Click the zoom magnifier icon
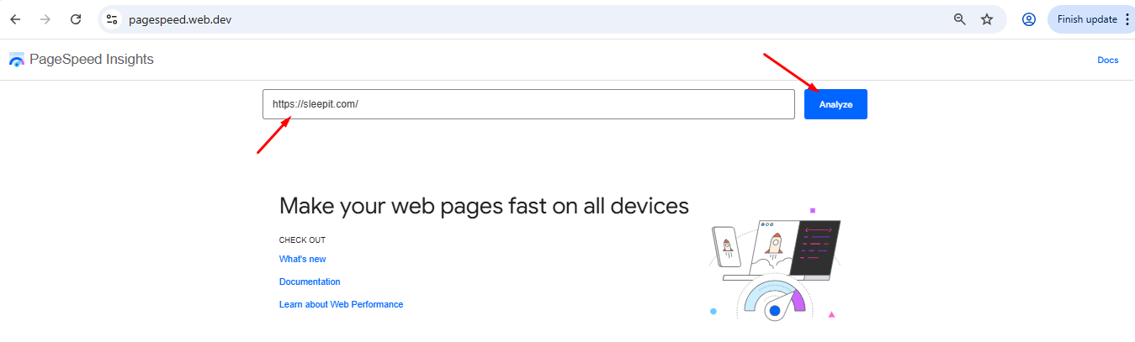Screen dimensions: 1135x342 click(959, 19)
